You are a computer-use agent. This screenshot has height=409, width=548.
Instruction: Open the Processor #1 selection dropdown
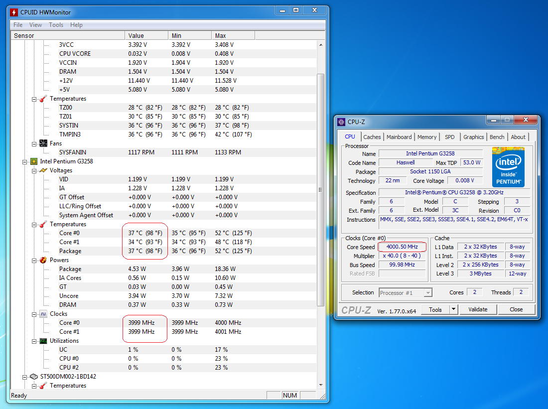coord(428,293)
